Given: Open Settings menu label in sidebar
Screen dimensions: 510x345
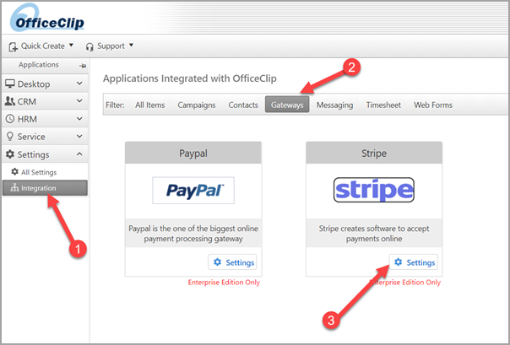Looking at the screenshot, I should tap(33, 154).
